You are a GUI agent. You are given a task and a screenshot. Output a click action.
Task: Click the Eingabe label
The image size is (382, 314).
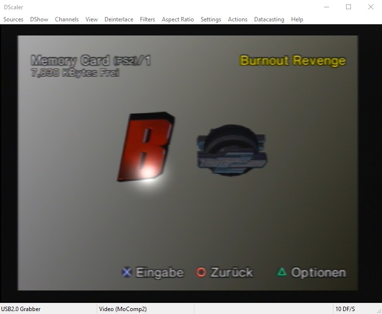[160, 273]
